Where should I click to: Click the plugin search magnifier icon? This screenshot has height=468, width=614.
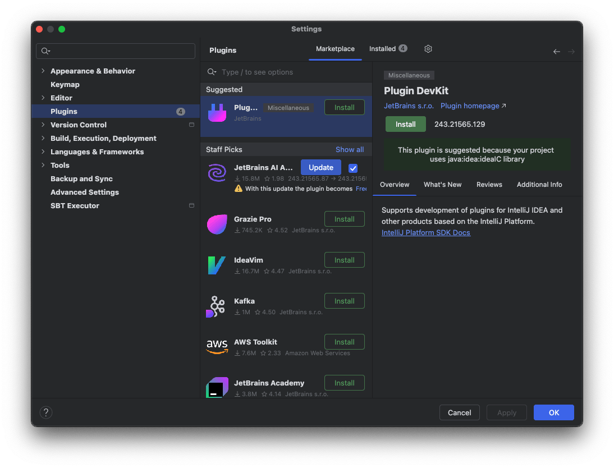212,72
